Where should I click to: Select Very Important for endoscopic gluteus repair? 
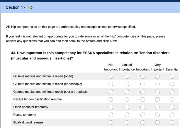coord(158,84)
